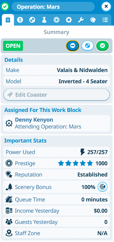This screenshot has width=114, height=242.
Task: Click the scenery bonus radar icon
Action: [x=103, y=187]
